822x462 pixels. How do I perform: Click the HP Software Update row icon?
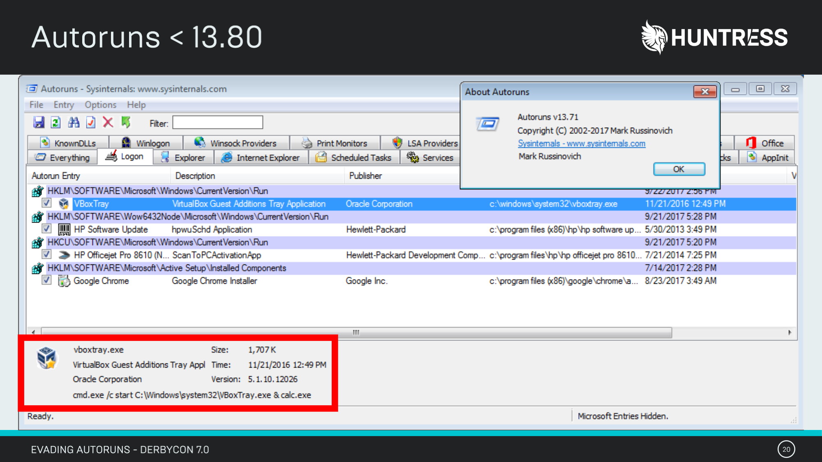pyautogui.click(x=64, y=229)
